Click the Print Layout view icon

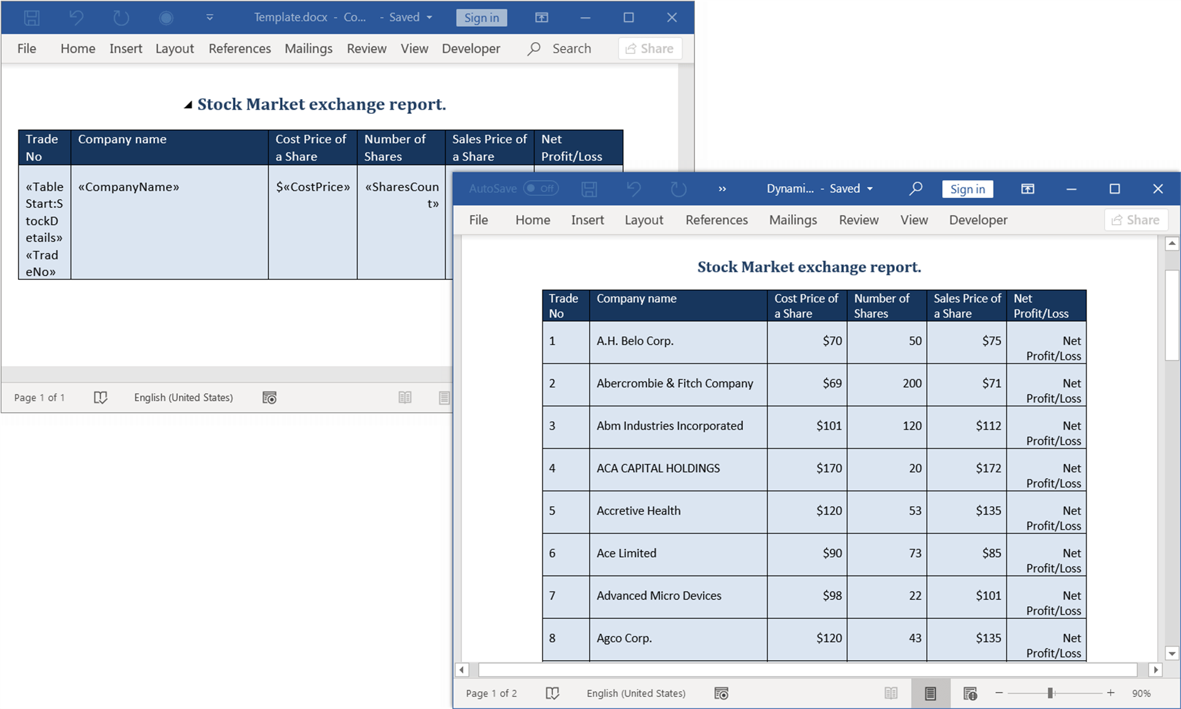tap(928, 694)
